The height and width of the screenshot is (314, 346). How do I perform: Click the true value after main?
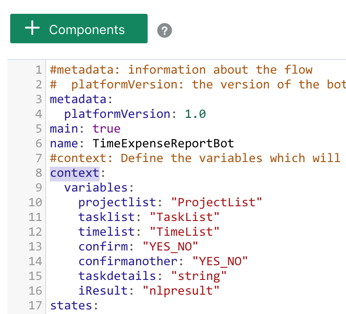tap(107, 129)
